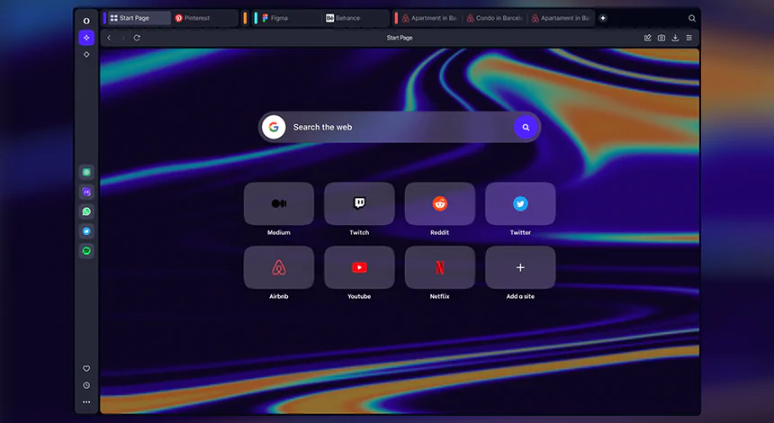Viewport: 774px width, 423px height.
Task: Switch to the Apartament in Ba tab
Action: tap(561, 18)
